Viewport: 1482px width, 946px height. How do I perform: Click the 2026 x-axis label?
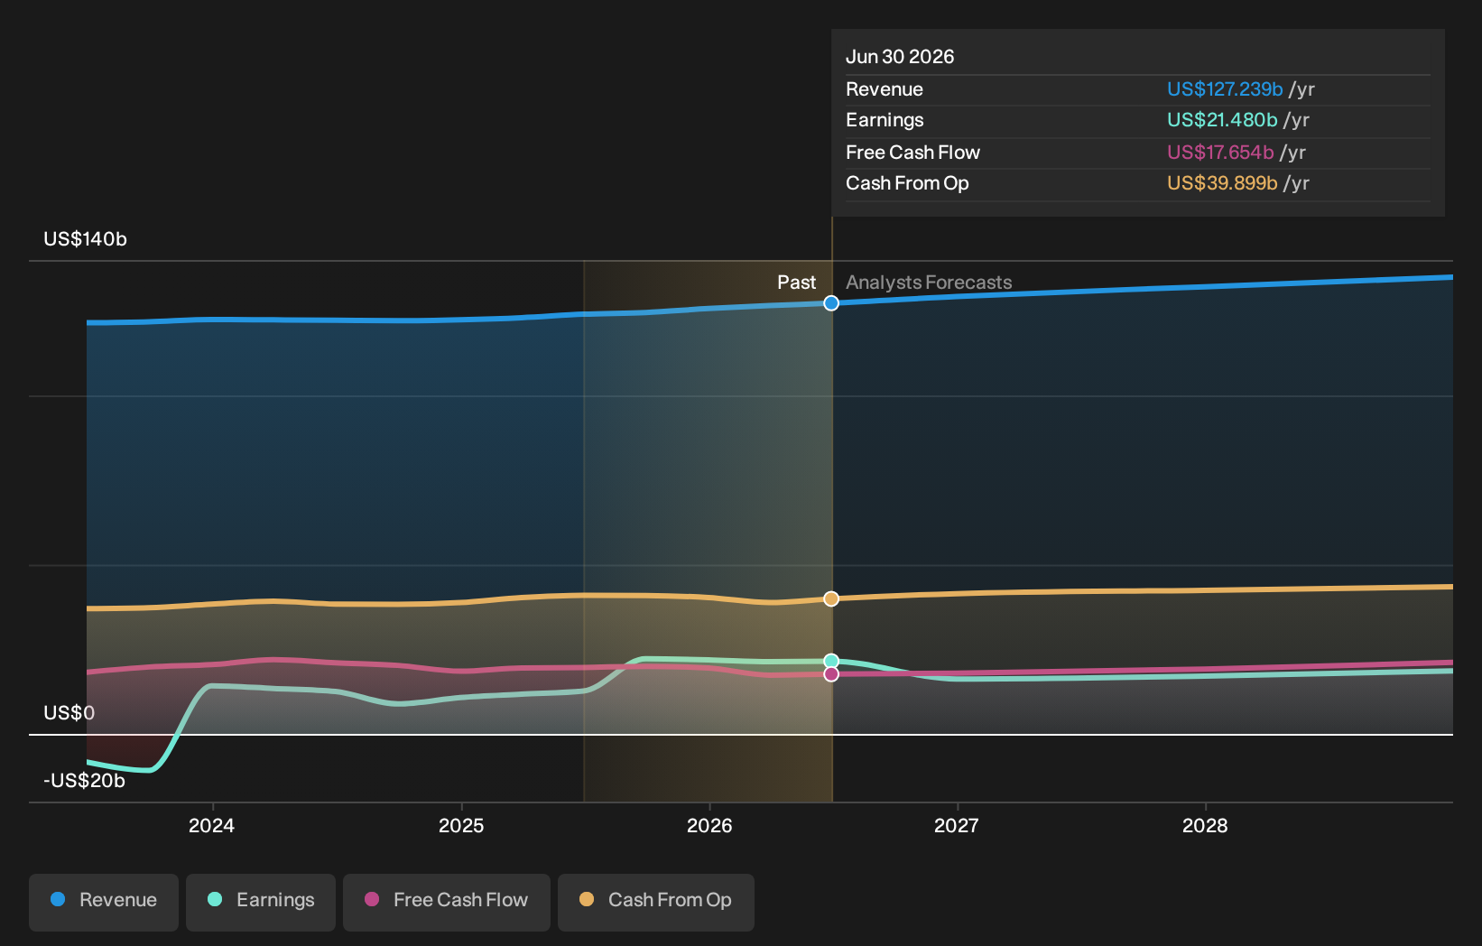(x=709, y=826)
